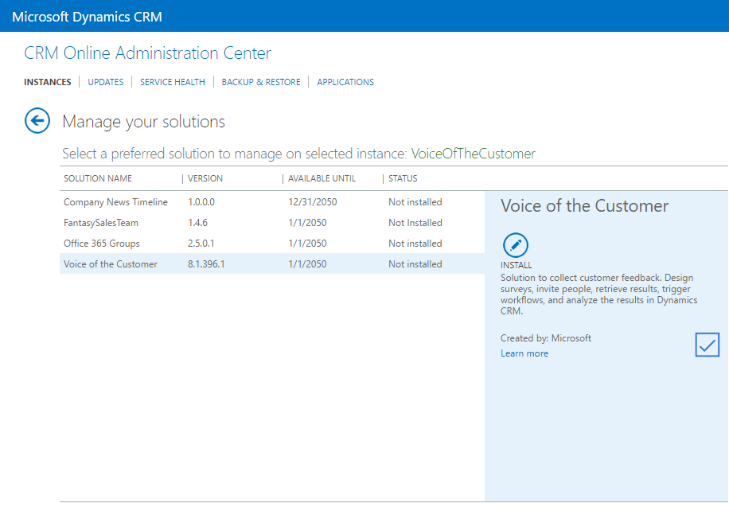Click the Install pencil icon
This screenshot has height=511, width=729.
(516, 245)
